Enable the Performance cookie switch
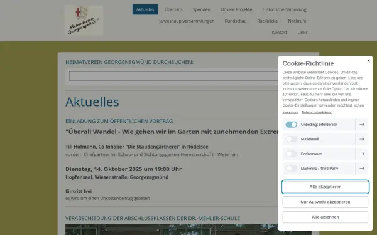The image size is (377, 235). (291, 154)
